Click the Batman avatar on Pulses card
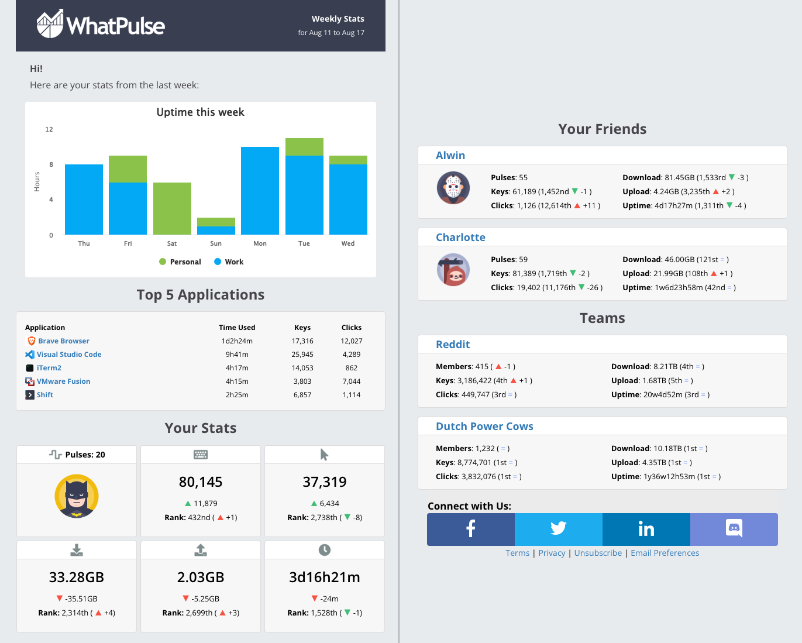The image size is (802, 643). (76, 496)
